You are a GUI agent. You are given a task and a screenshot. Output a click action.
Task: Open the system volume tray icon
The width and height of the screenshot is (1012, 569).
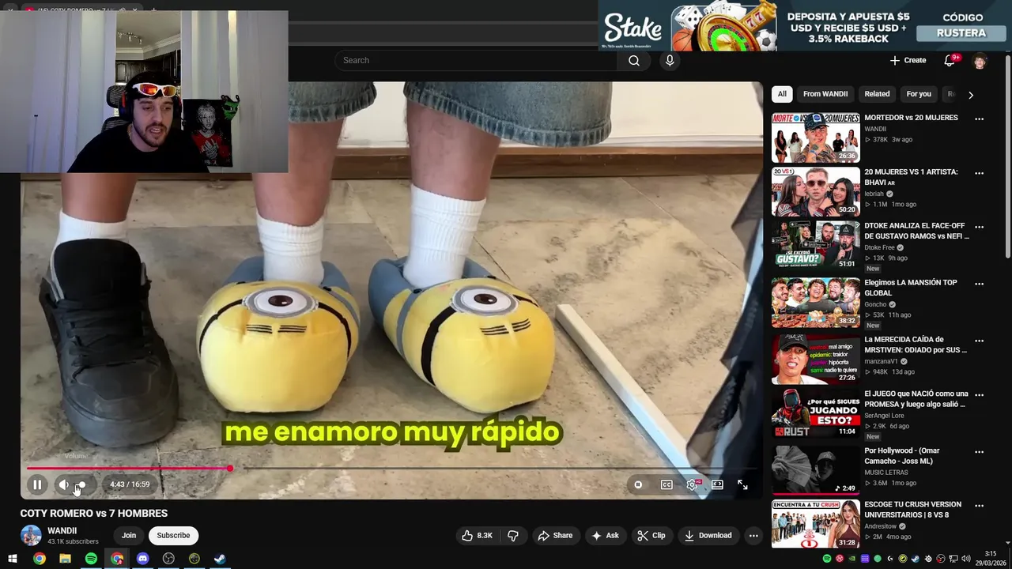[966, 559]
